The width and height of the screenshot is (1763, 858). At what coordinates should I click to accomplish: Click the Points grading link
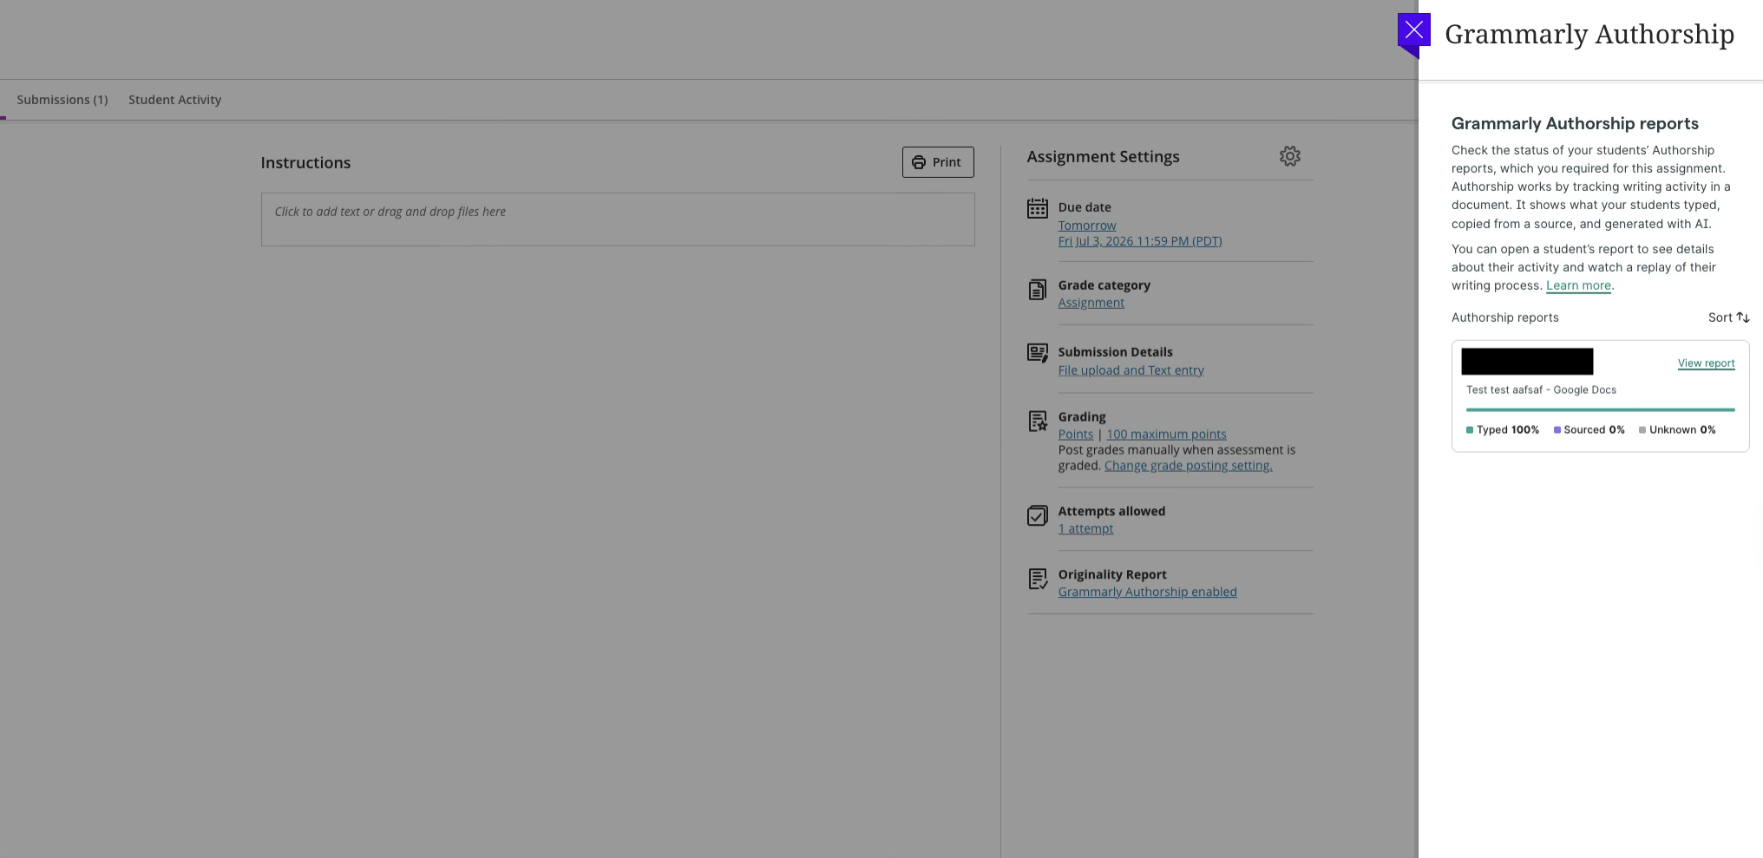point(1076,435)
